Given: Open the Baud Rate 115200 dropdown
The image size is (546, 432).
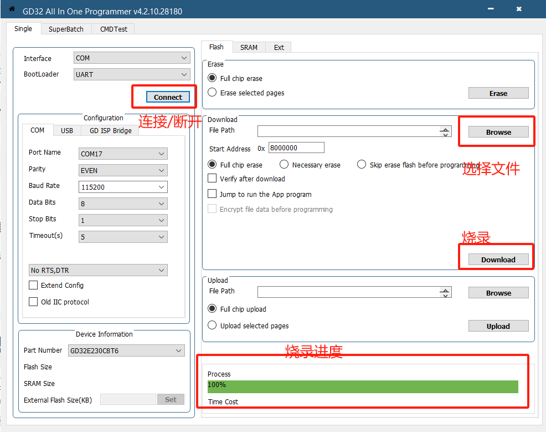Looking at the screenshot, I should point(123,187).
